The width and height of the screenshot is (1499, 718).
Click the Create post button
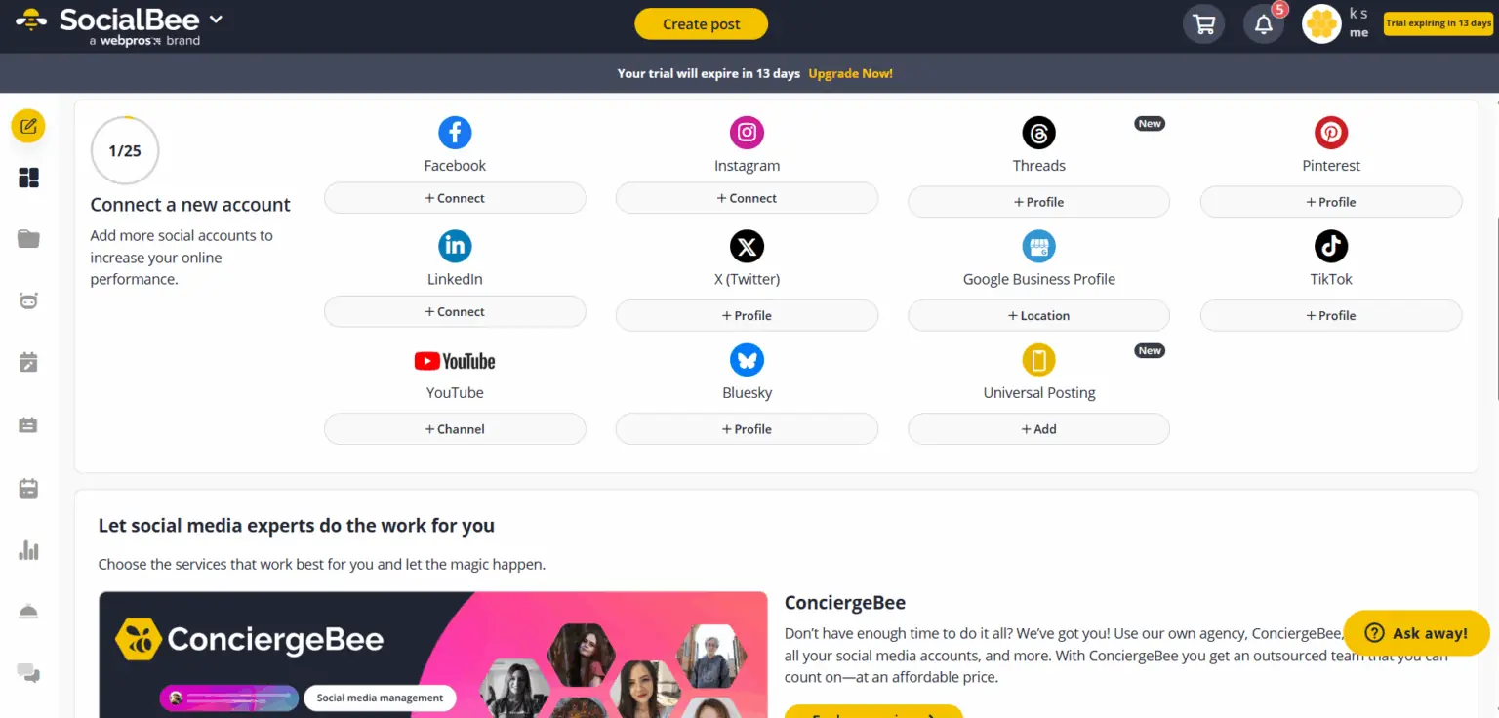pyautogui.click(x=701, y=24)
